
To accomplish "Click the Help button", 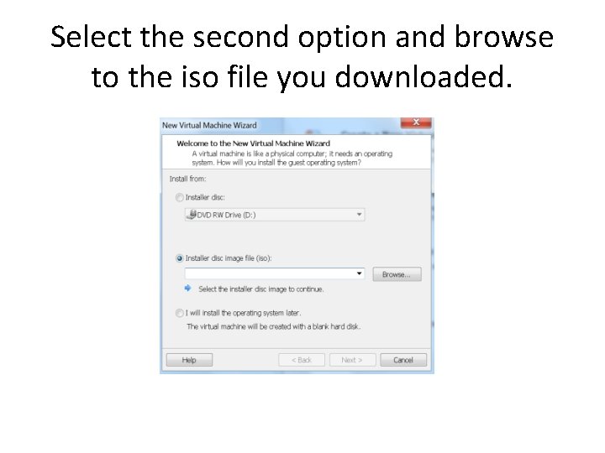I will (x=189, y=360).
